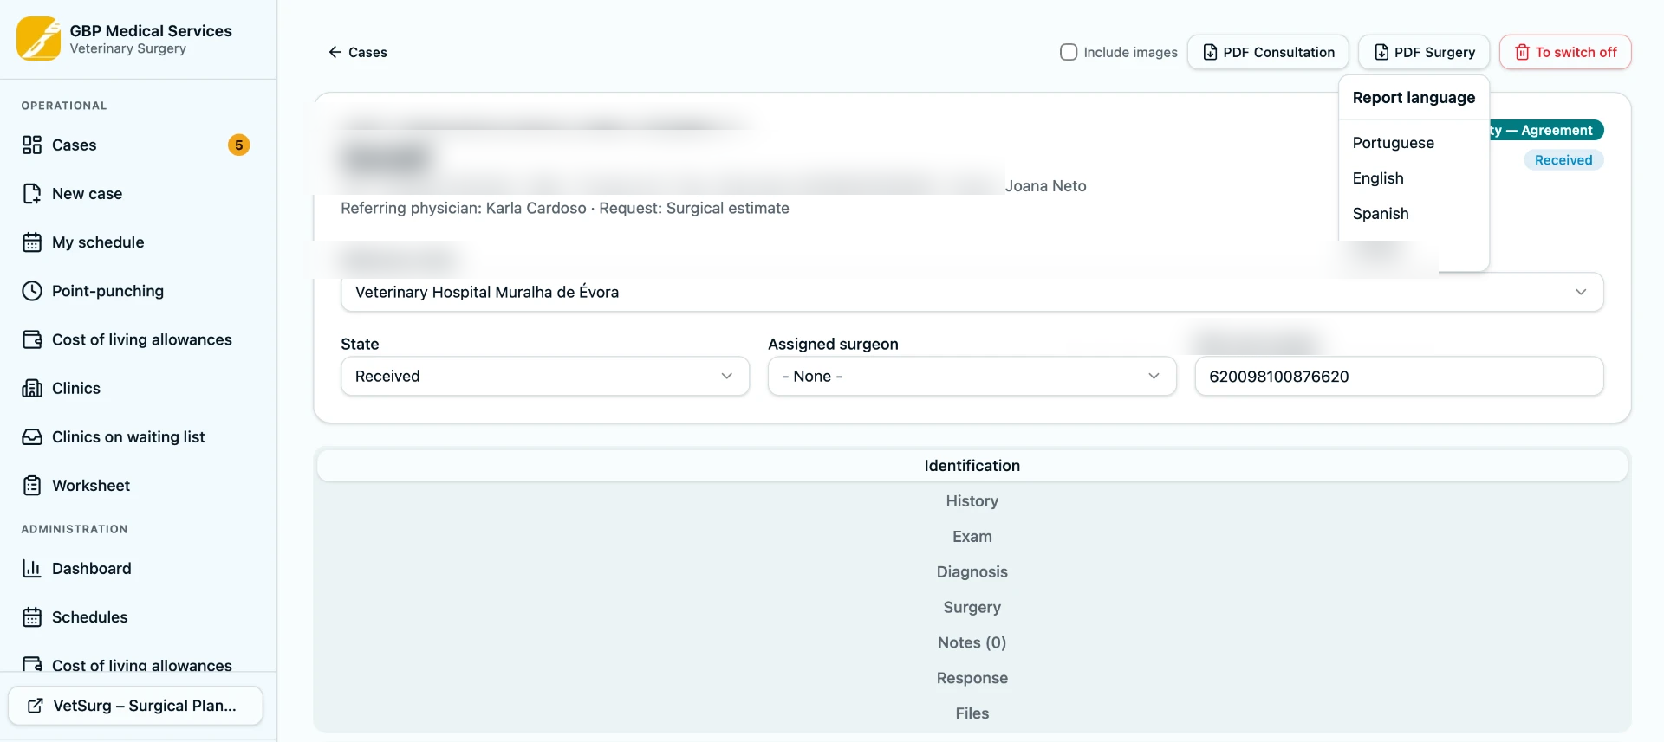
Task: Expand the Veterinary Hospital Muralha de Évora dropdown
Action: tap(972, 292)
